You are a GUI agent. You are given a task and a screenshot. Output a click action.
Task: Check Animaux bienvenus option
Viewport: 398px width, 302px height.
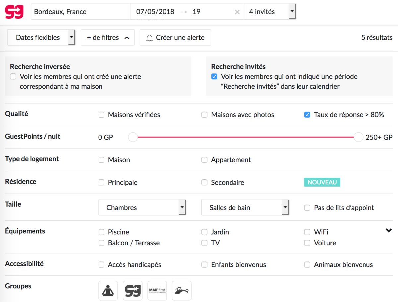pos(307,265)
